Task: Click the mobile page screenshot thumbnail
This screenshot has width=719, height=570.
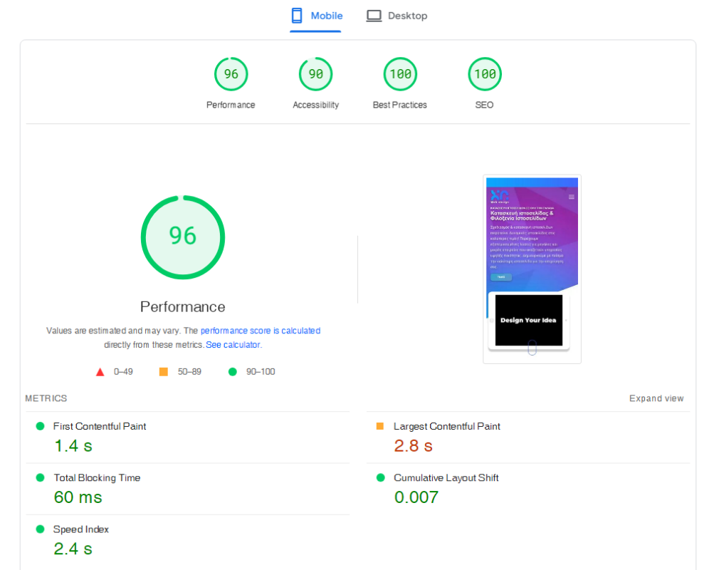Action: 532,269
